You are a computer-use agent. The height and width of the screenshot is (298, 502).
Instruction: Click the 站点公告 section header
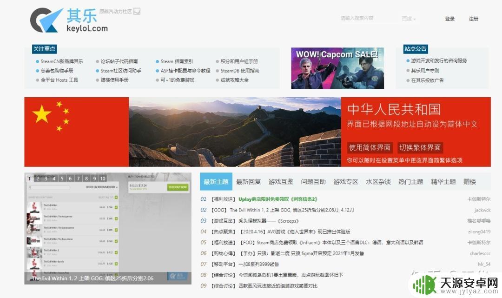(416, 49)
